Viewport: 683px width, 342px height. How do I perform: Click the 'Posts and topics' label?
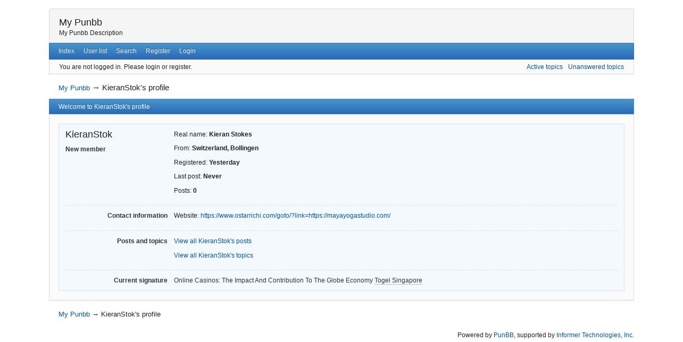(142, 241)
